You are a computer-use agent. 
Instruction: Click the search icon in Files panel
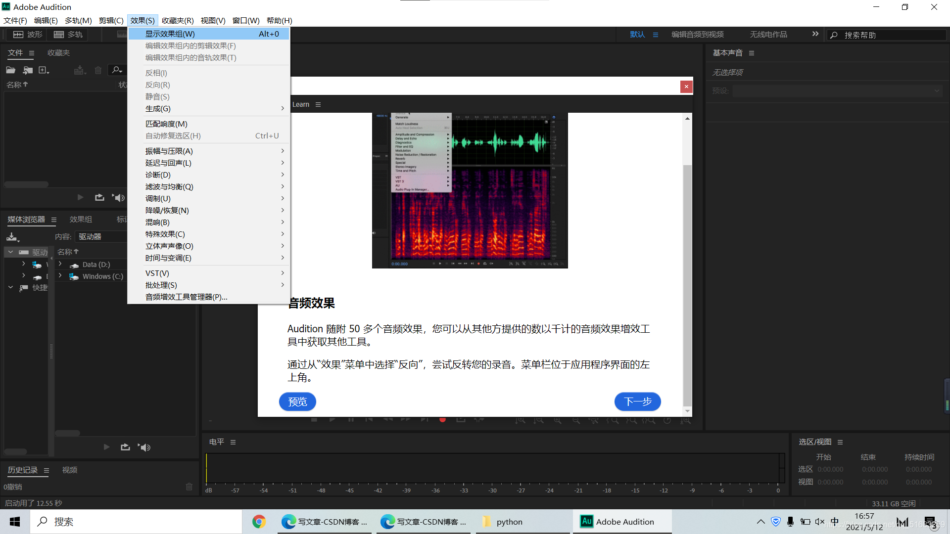point(117,70)
